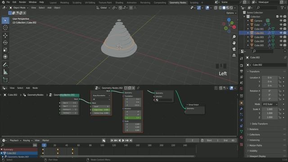Select the Annotate tool

point(5,65)
